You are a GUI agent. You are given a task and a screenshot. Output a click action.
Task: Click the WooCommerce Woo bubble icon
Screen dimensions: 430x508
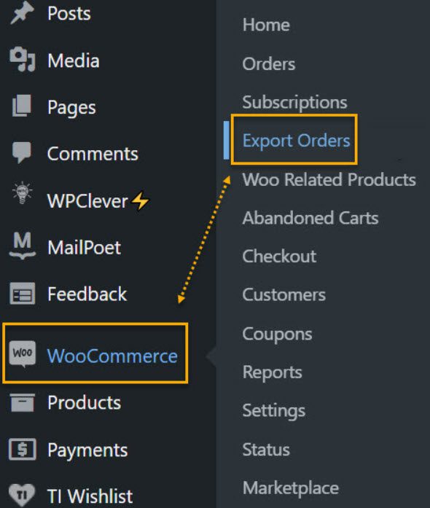[23, 354]
